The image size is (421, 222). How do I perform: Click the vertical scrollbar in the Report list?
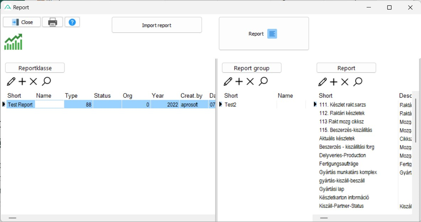coord(415,121)
